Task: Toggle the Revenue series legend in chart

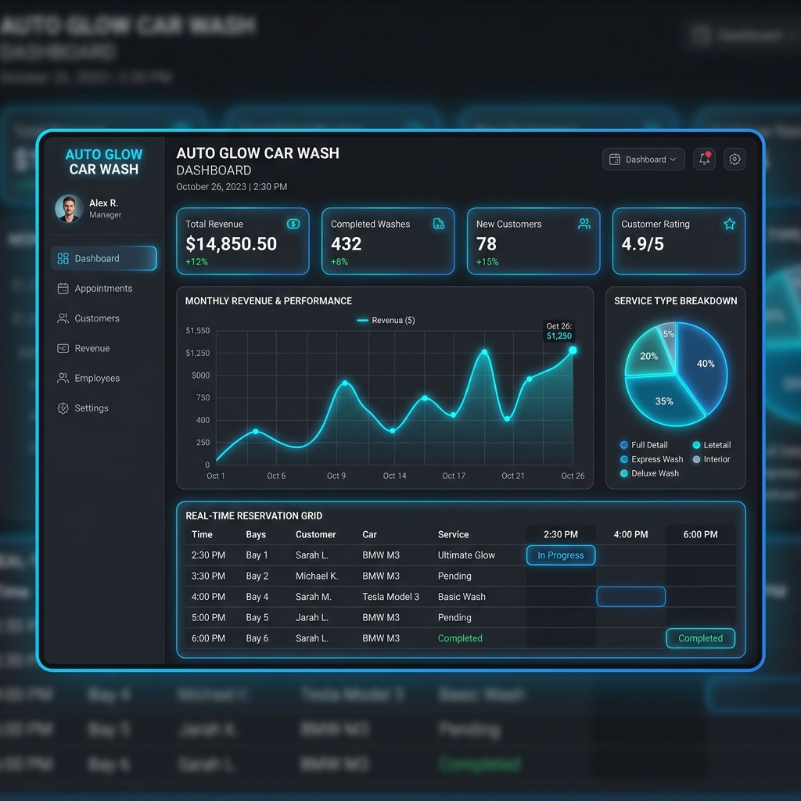Action: 386,320
